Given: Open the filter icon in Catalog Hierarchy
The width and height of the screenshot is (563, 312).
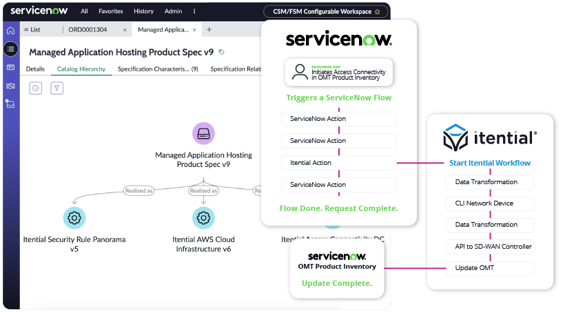Looking at the screenshot, I should [57, 88].
